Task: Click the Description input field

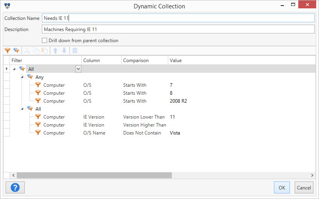Action: click(178, 29)
